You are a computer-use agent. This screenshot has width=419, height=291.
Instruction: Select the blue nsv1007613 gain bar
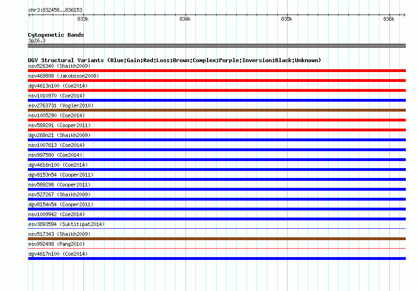point(217,150)
